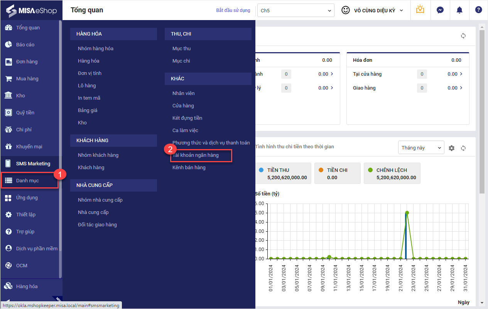Open the Nhóm hàng hóa link
The width and height of the screenshot is (488, 309).
coord(96,48)
